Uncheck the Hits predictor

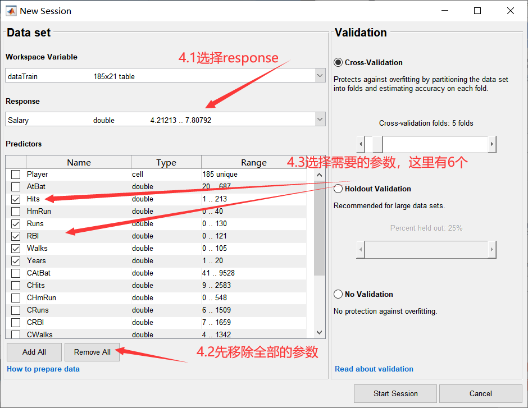click(x=15, y=199)
